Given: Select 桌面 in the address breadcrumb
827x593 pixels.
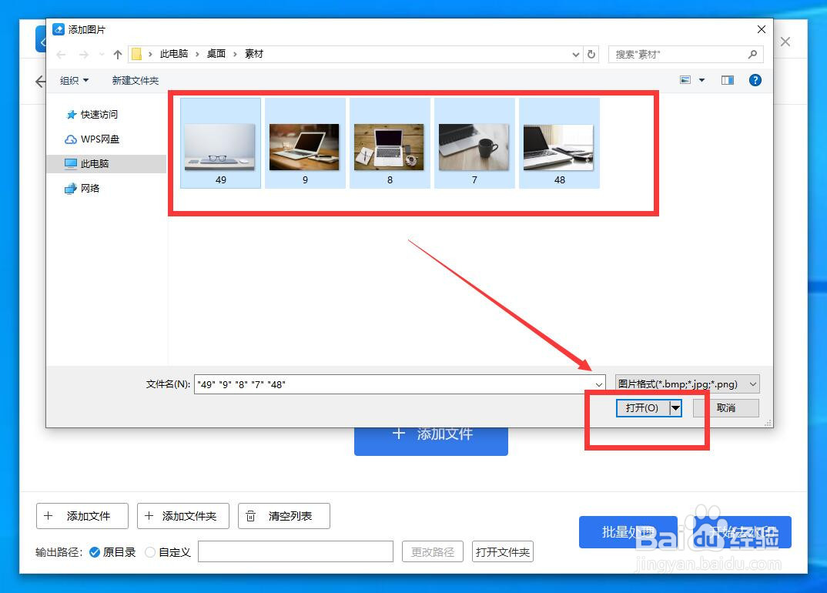Looking at the screenshot, I should 216,54.
